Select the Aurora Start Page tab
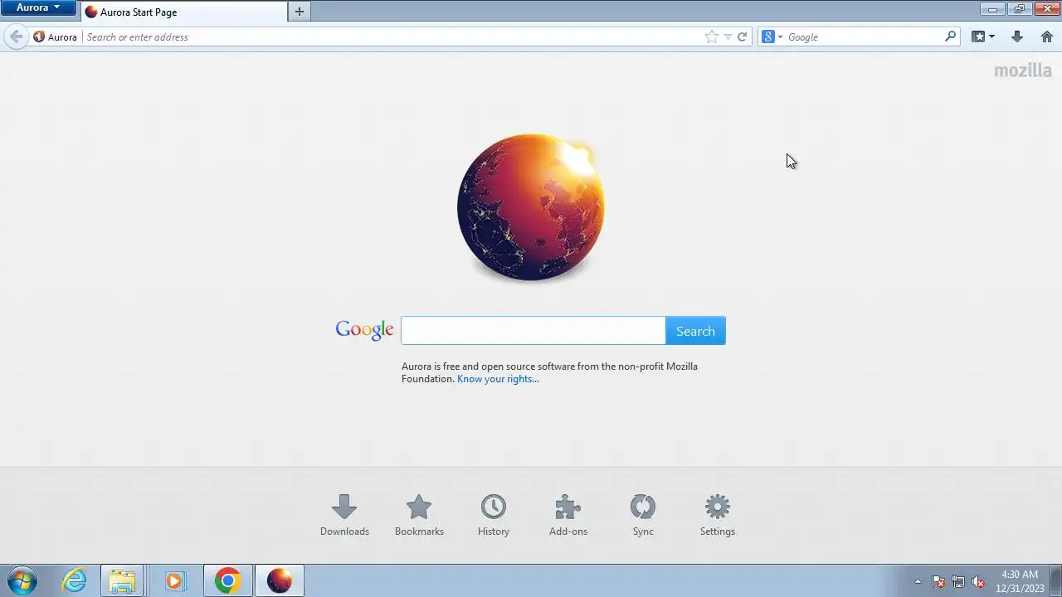This screenshot has height=597, width=1062. [183, 12]
